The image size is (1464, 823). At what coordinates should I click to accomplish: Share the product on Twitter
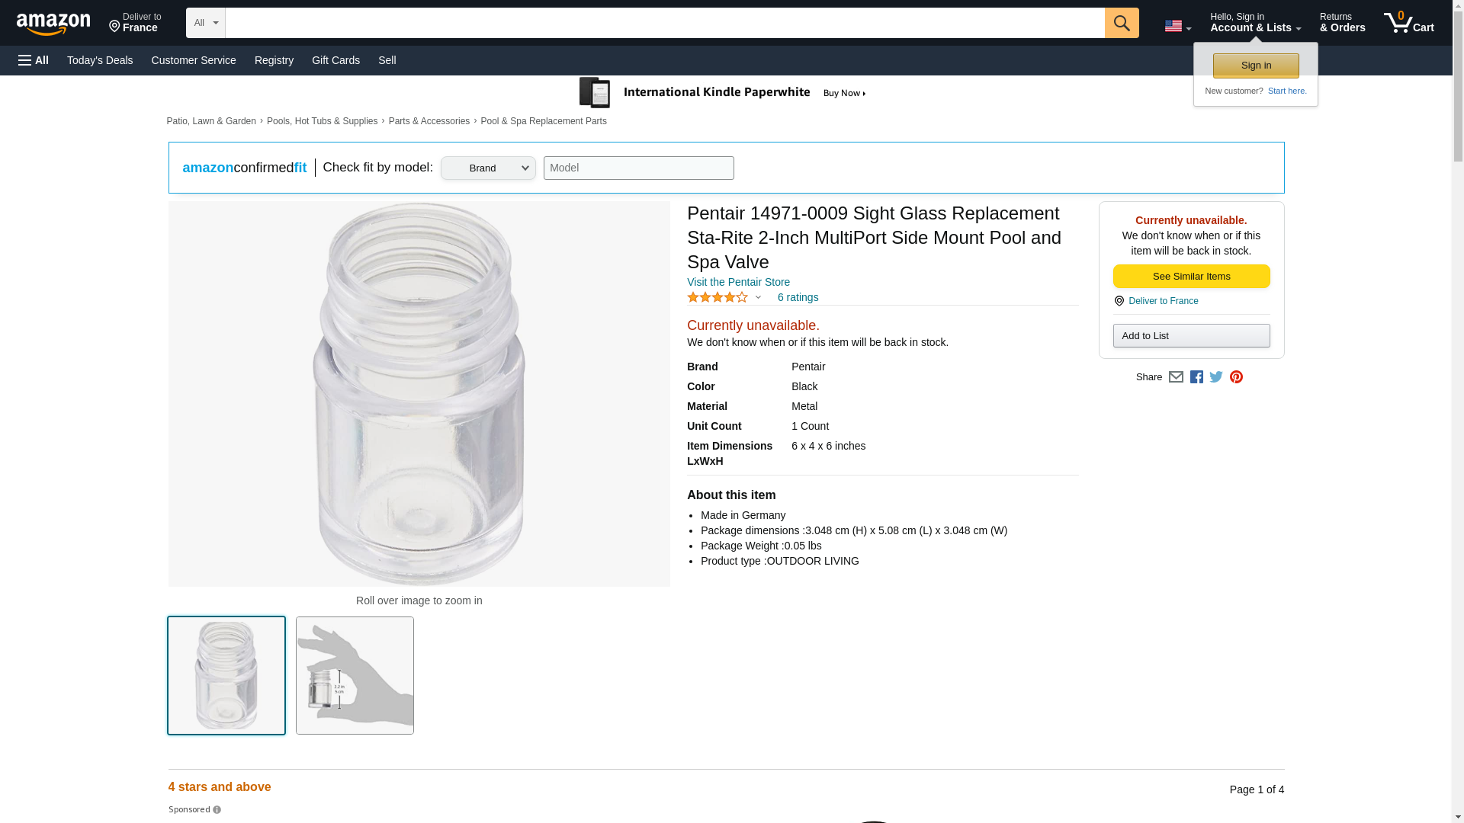(1216, 377)
